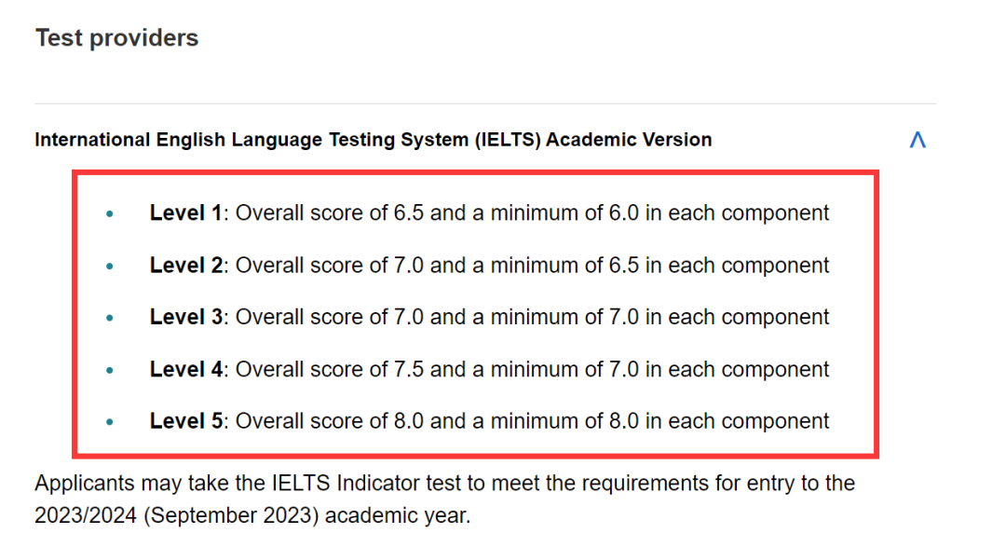Select the bold 'Level 5' label
The width and height of the screenshot is (1006, 547).
coord(185,421)
